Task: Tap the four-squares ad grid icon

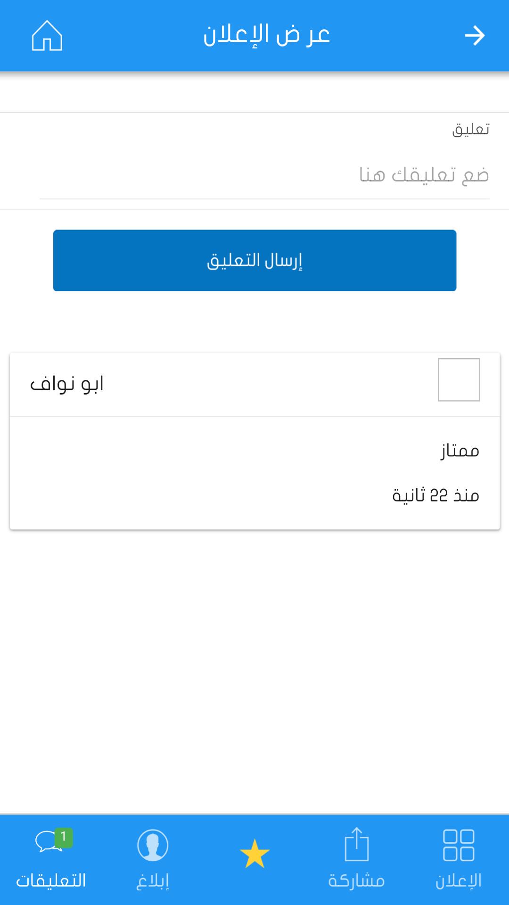Action: click(459, 845)
